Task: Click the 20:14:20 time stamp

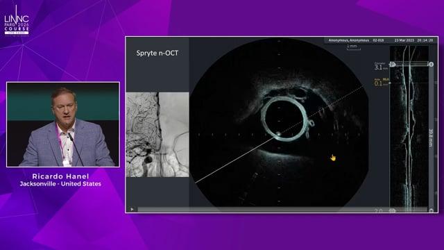Action: coord(425,40)
